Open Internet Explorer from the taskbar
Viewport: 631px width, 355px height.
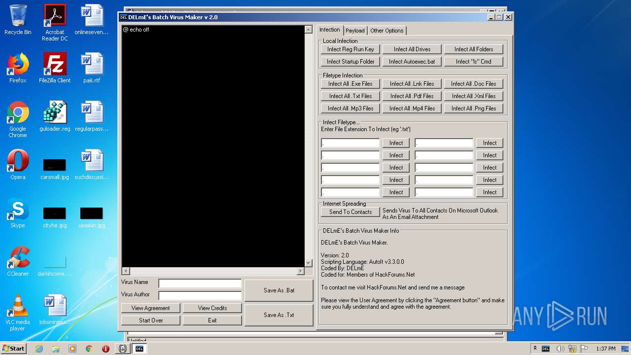pyautogui.click(x=39, y=349)
